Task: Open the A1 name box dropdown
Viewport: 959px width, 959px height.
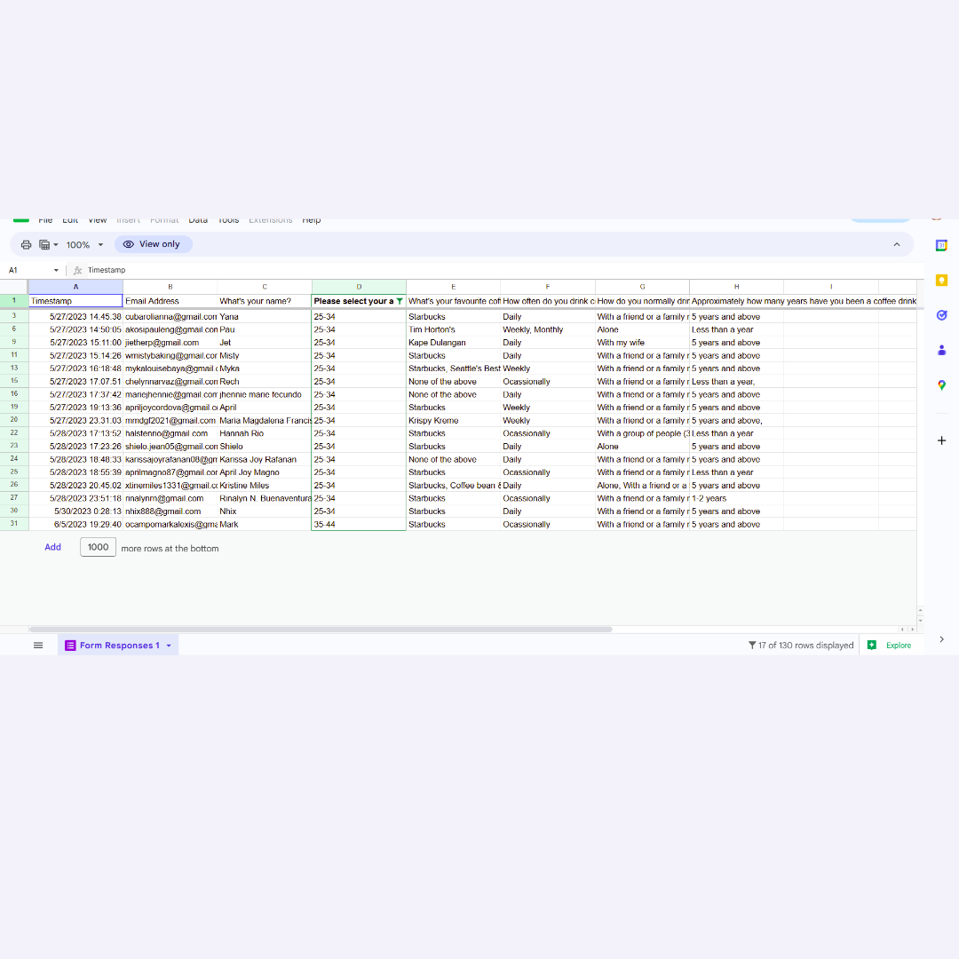Action: click(56, 270)
